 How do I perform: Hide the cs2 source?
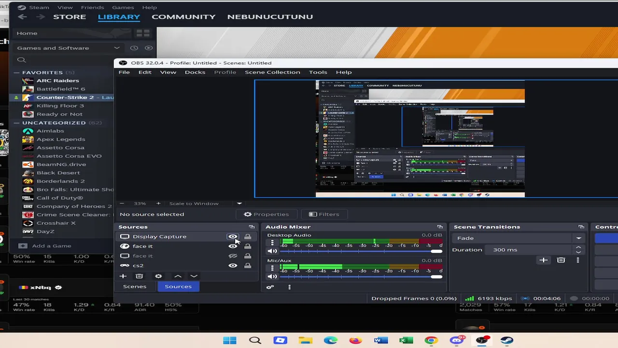coord(233,265)
